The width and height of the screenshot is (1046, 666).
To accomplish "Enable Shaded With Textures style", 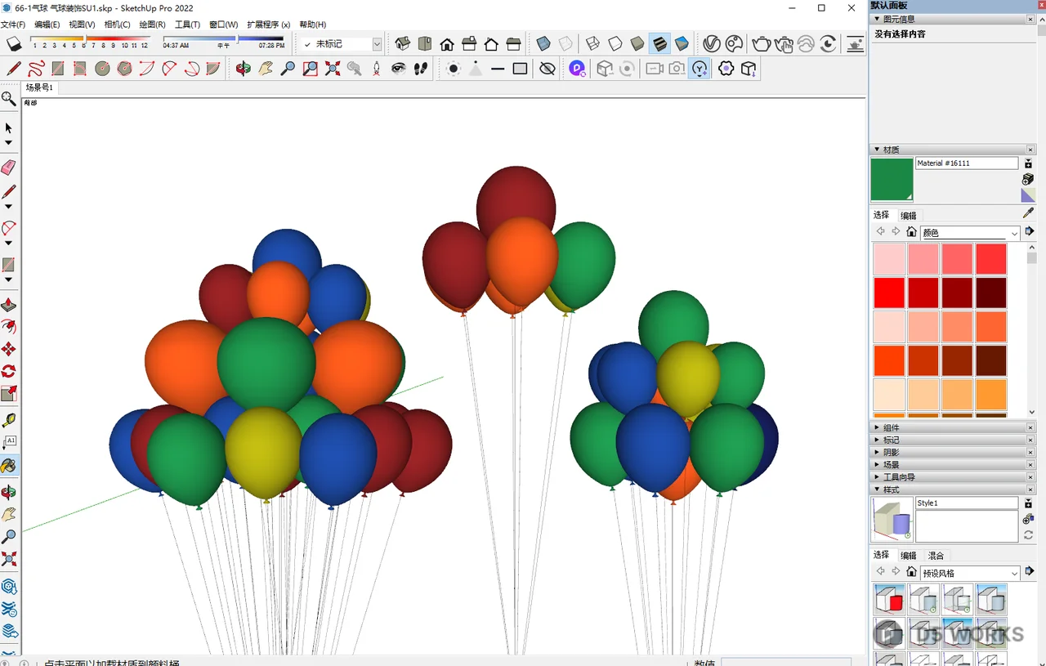I will (660, 43).
